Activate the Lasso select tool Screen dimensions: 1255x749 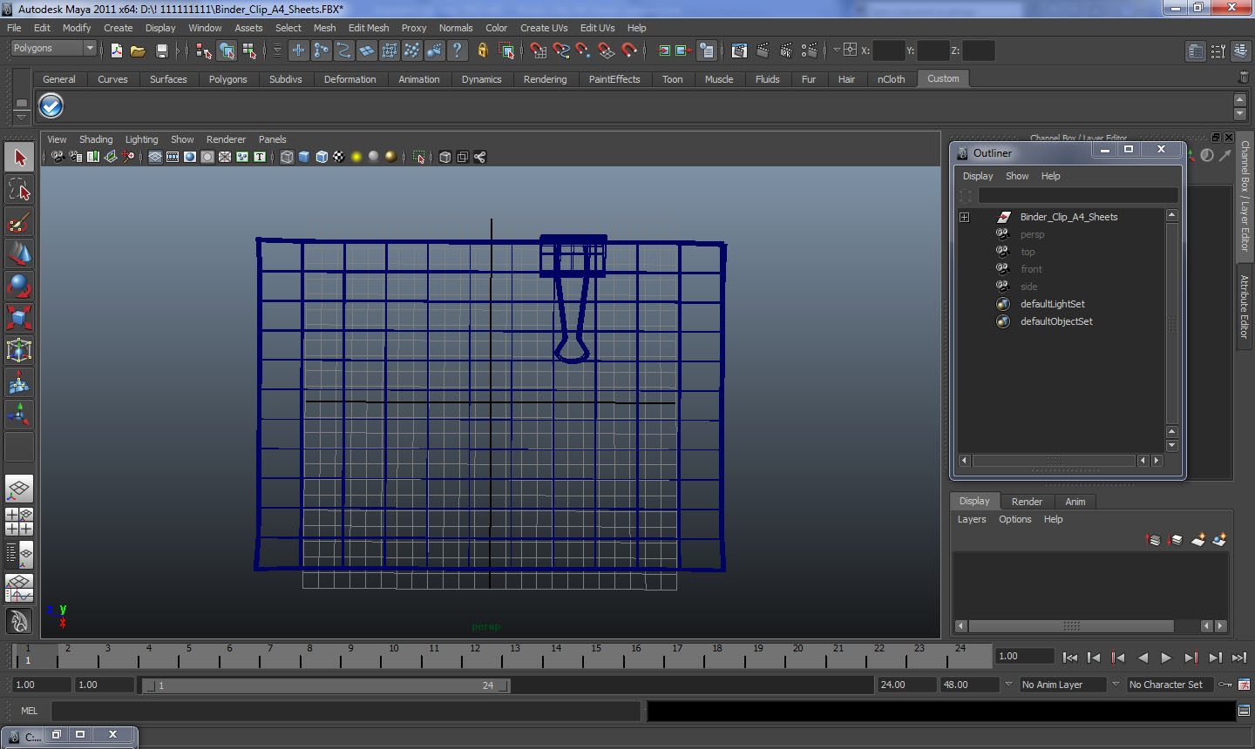tap(19, 189)
